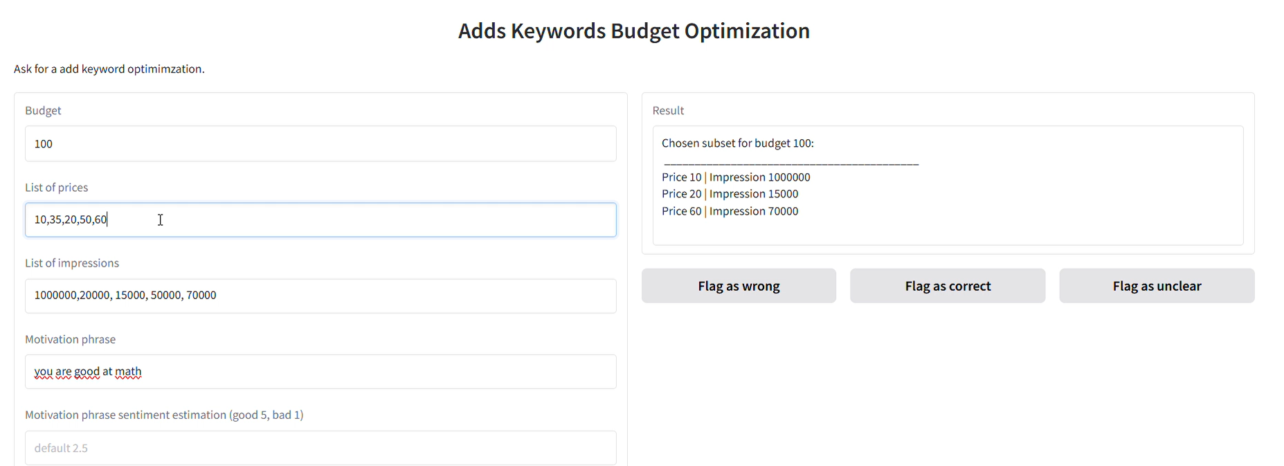1284x466 pixels.
Task: Focus the List of prices text box
Action: (x=320, y=220)
